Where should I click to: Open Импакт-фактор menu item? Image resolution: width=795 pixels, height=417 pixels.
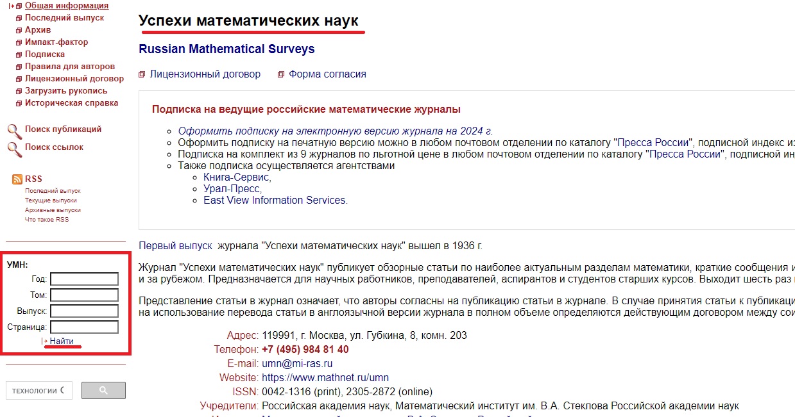tap(56, 42)
